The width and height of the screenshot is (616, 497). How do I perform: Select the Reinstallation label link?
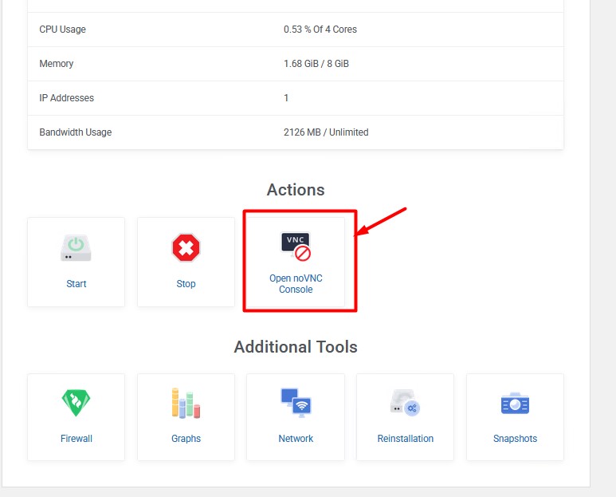[405, 439]
